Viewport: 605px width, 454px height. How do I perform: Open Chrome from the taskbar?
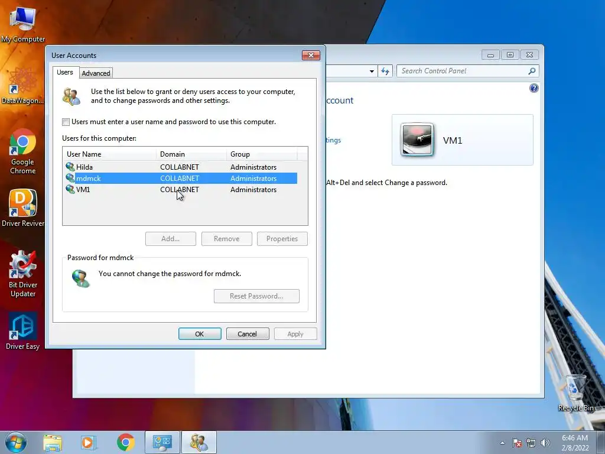click(x=125, y=442)
